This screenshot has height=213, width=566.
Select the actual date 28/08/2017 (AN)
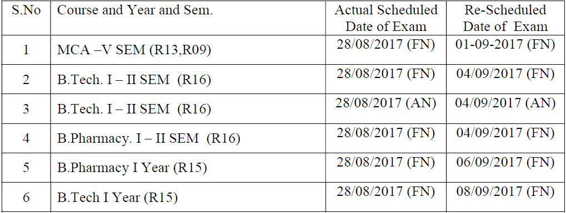click(386, 103)
